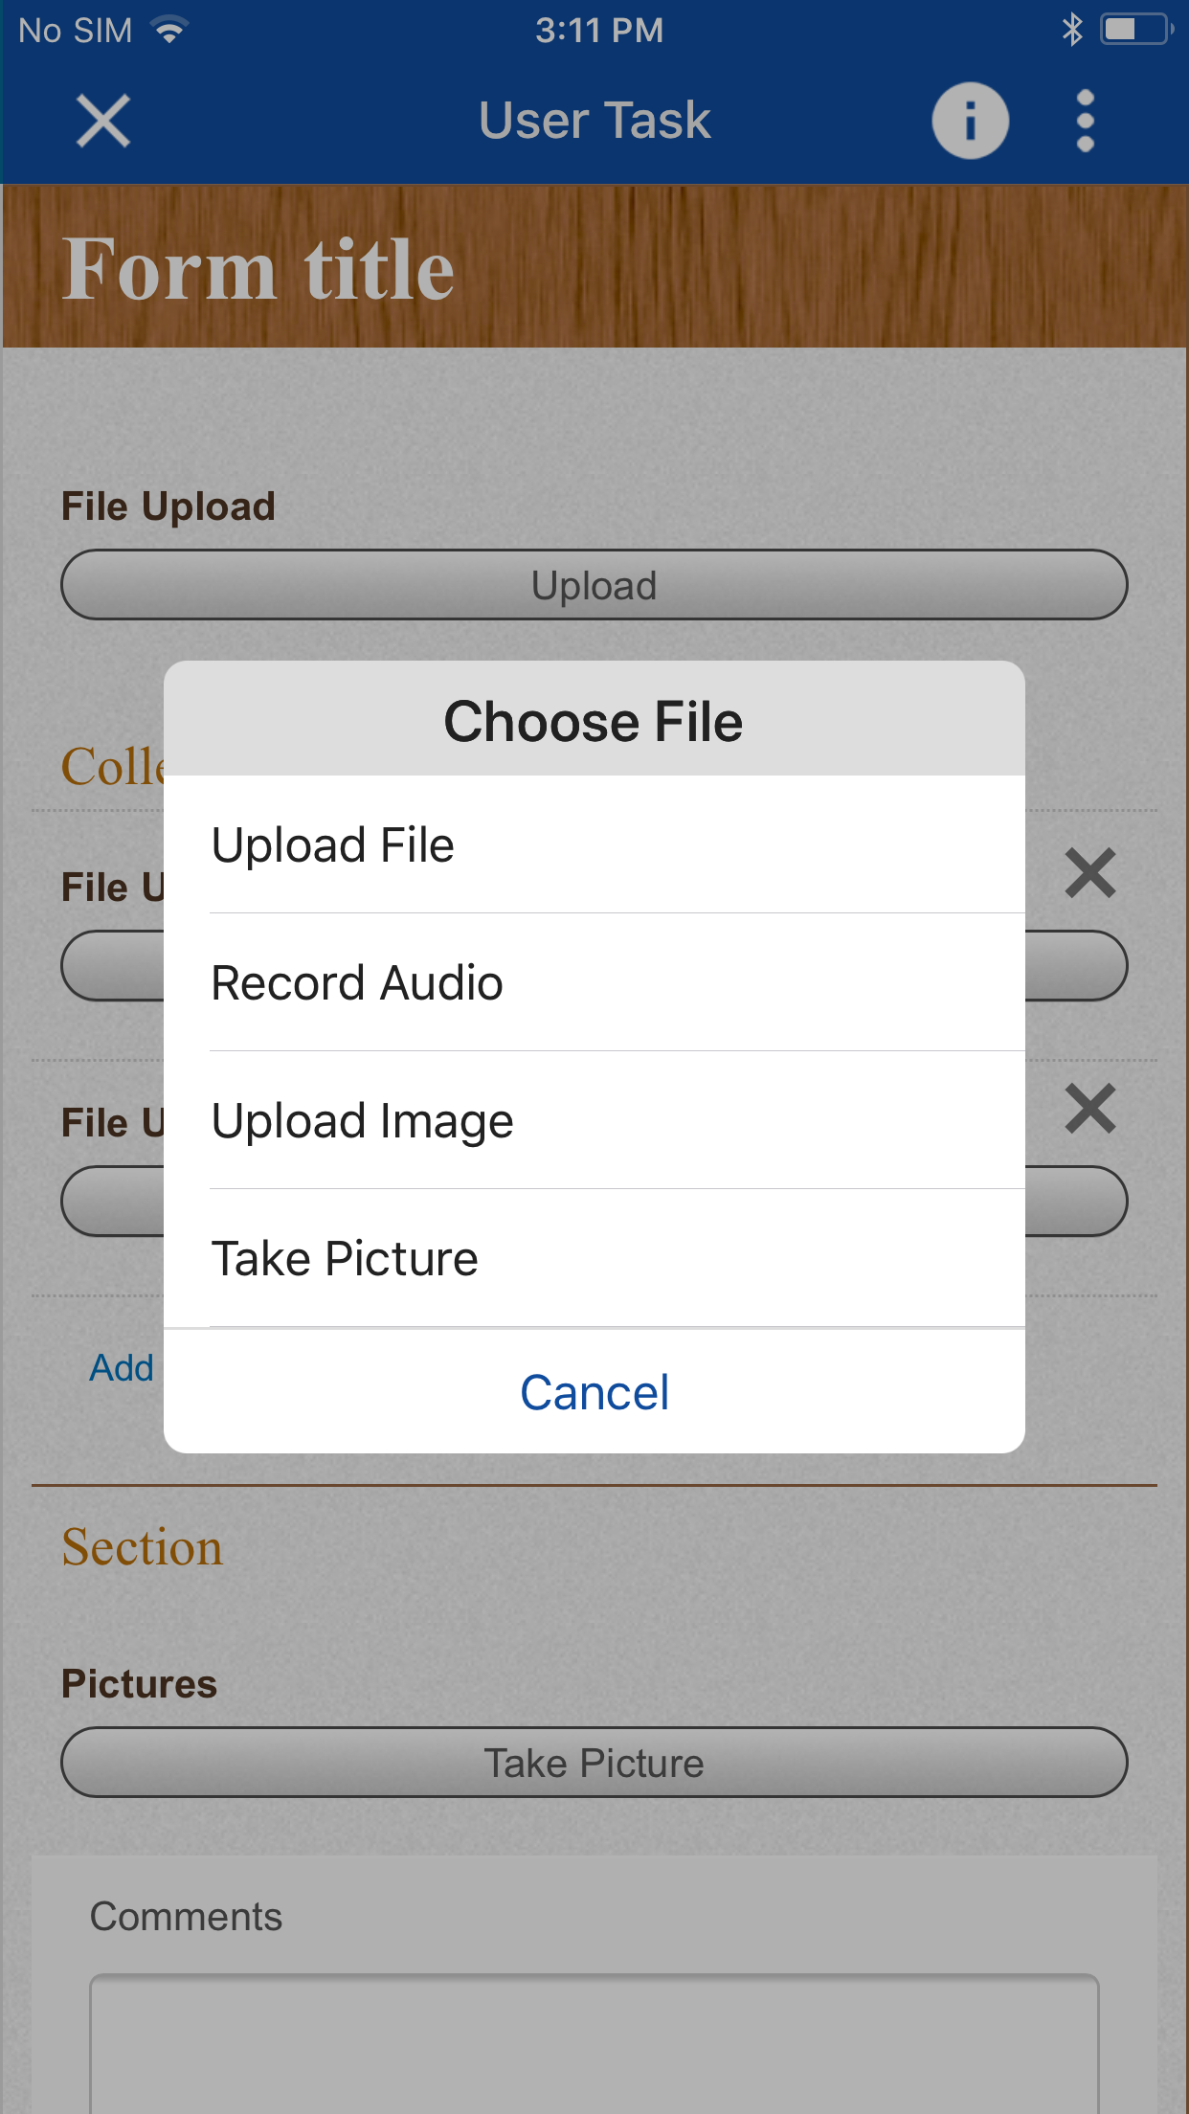
Task: Select Record Audio option
Action: (x=594, y=983)
